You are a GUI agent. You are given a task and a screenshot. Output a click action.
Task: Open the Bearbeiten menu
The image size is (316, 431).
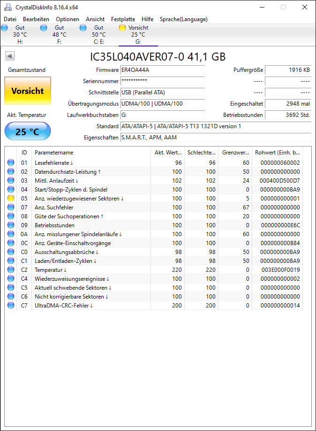pos(36,19)
